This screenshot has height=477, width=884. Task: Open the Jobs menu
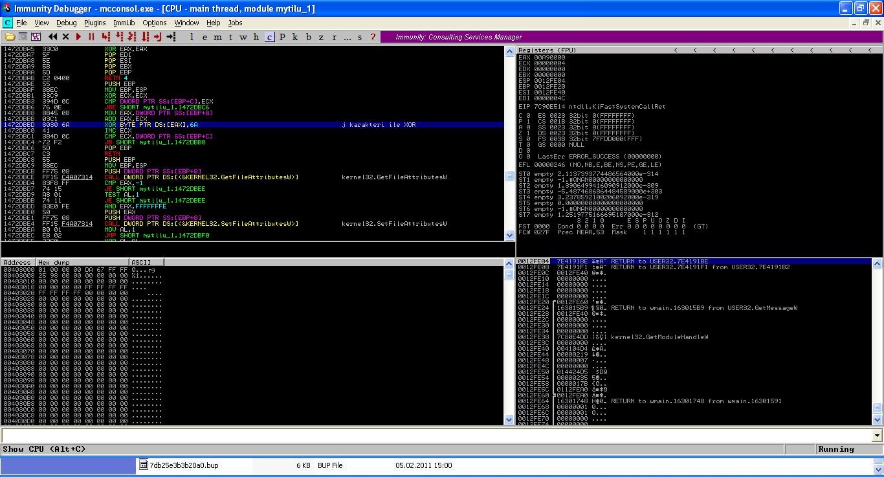(x=236, y=23)
